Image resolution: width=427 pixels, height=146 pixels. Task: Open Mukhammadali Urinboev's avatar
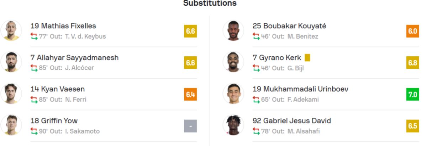[233, 94]
